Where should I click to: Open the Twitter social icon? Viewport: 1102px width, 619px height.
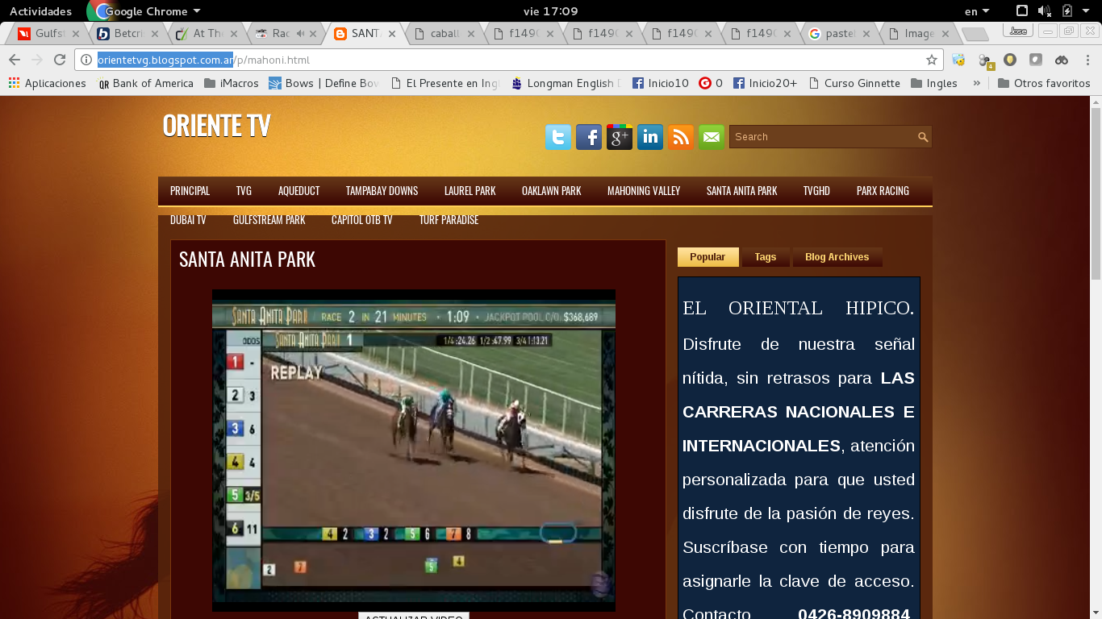pos(558,137)
